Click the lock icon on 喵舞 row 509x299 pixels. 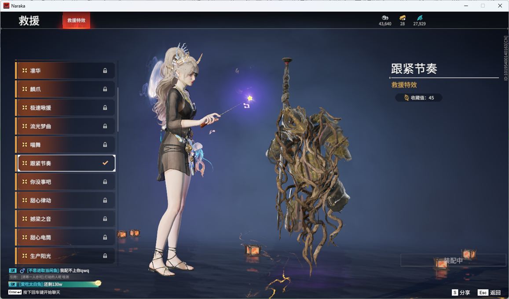pyautogui.click(x=105, y=144)
